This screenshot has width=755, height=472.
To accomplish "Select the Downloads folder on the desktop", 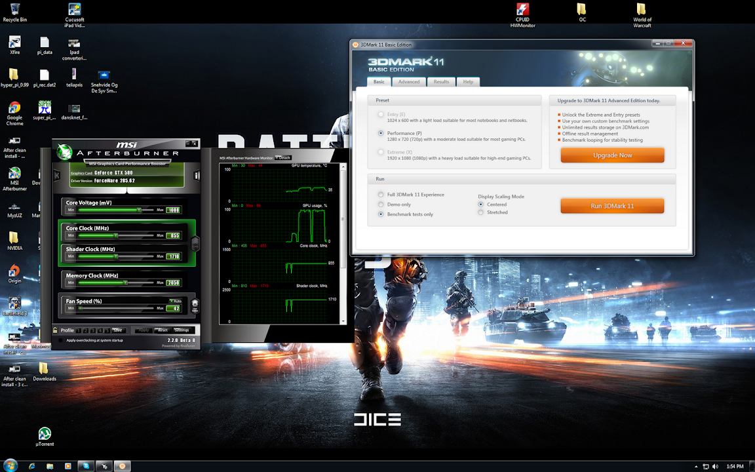I will [x=45, y=371].
